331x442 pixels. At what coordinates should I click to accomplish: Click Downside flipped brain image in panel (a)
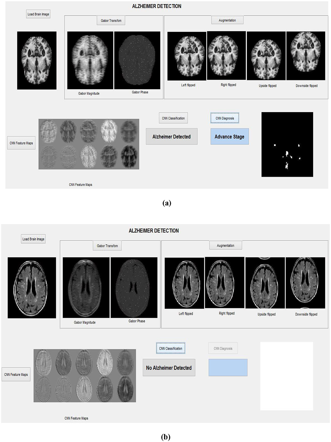tap(306, 56)
